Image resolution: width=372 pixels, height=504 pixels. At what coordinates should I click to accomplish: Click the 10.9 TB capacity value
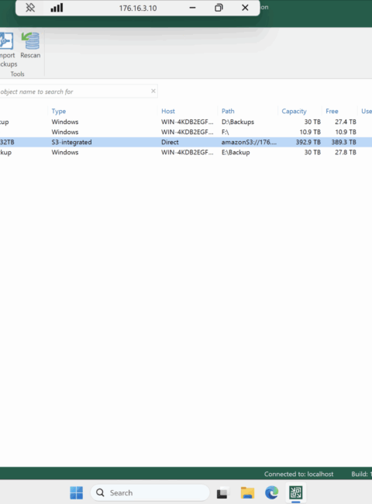click(x=310, y=132)
